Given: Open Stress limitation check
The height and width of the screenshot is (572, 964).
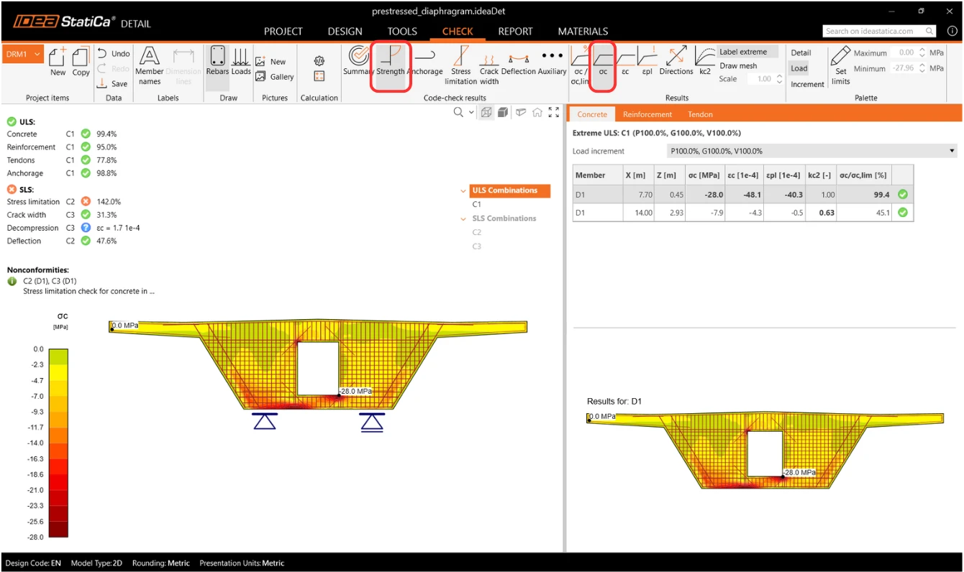Looking at the screenshot, I should coord(461,66).
